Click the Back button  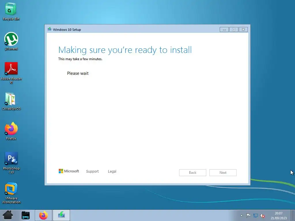(193, 173)
